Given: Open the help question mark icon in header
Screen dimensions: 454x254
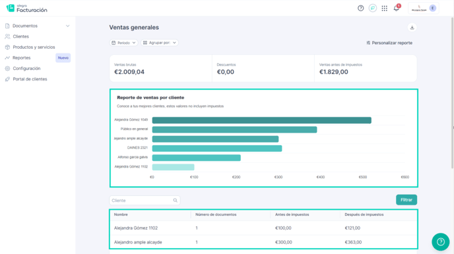Looking at the screenshot, I should click(360, 9).
